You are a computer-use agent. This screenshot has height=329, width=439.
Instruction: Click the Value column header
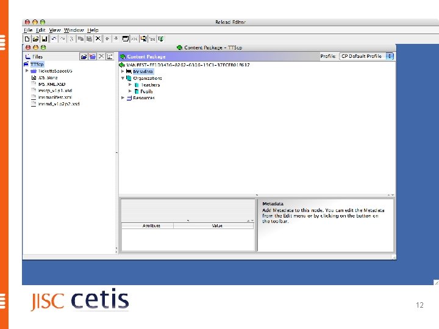[213, 226]
